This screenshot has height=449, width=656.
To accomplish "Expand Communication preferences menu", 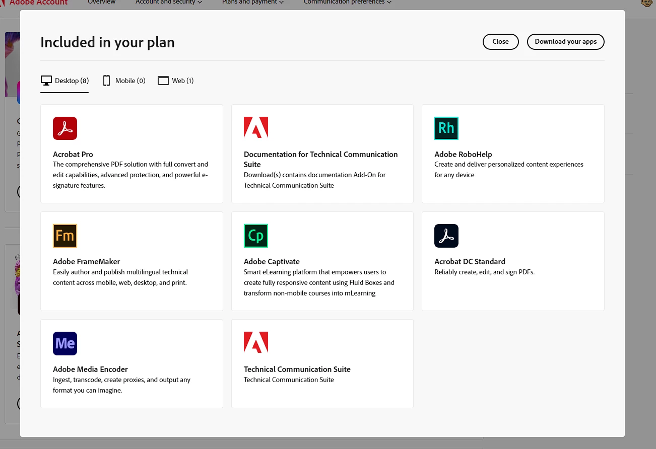I will [348, 2].
